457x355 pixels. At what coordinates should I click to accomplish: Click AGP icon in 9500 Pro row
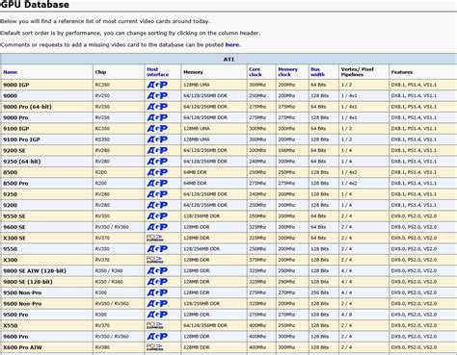pos(157,315)
